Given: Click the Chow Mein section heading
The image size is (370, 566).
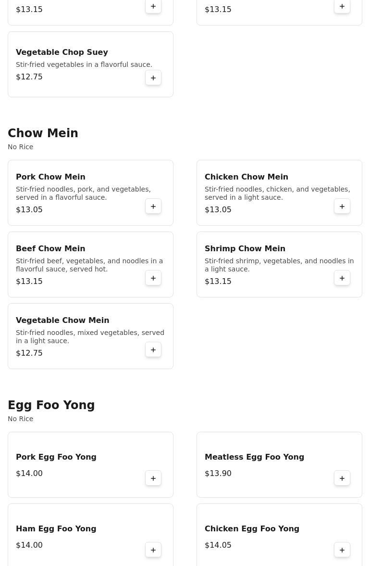Looking at the screenshot, I should [43, 133].
